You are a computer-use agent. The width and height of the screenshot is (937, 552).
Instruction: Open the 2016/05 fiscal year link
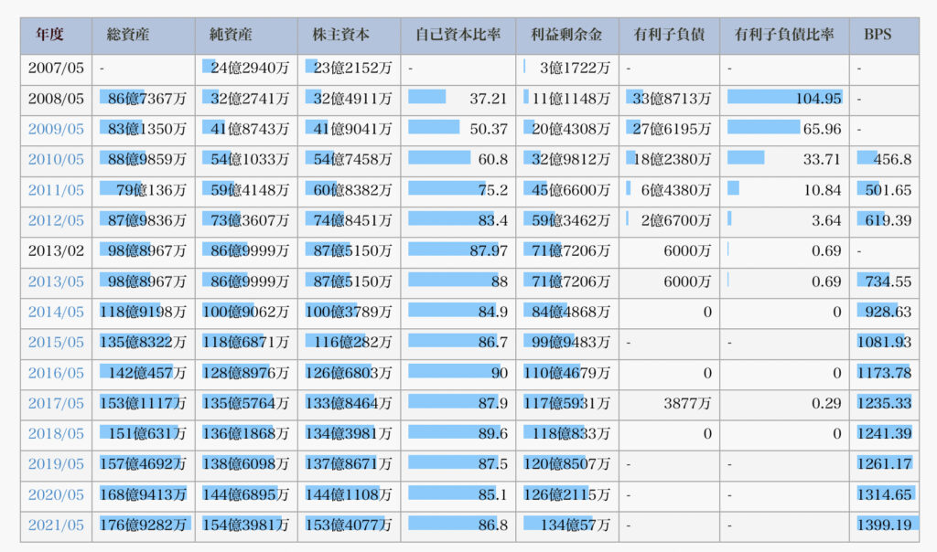click(56, 372)
